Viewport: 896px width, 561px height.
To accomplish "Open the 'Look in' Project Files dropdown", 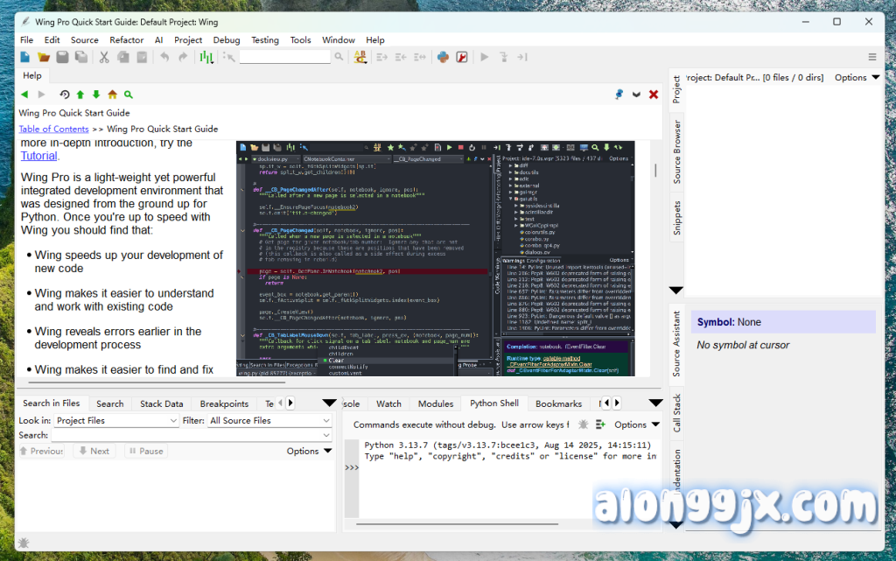I will click(116, 421).
